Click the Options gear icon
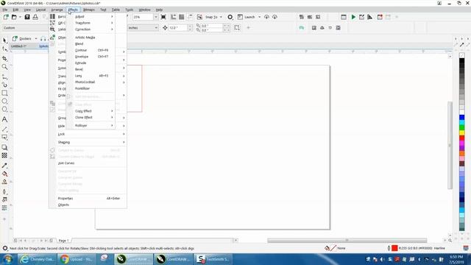 [x=230, y=17]
